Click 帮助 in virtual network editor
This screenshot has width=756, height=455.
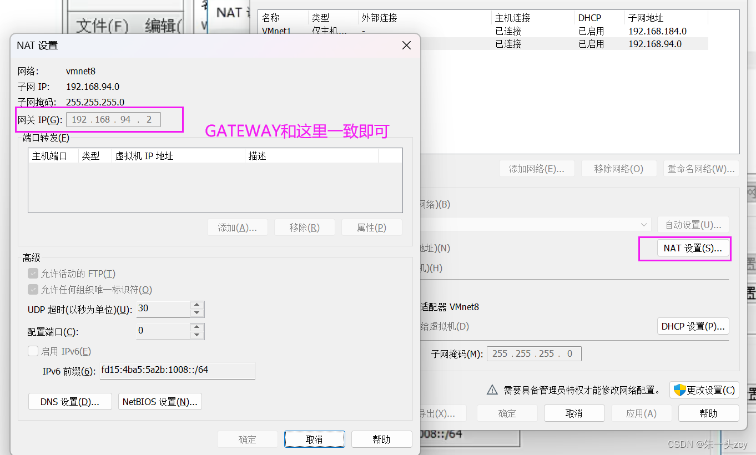pyautogui.click(x=708, y=413)
